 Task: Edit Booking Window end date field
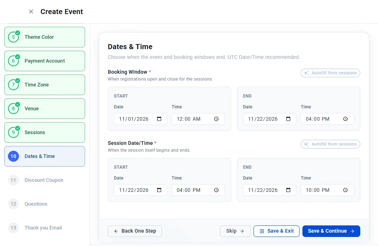tap(269, 119)
